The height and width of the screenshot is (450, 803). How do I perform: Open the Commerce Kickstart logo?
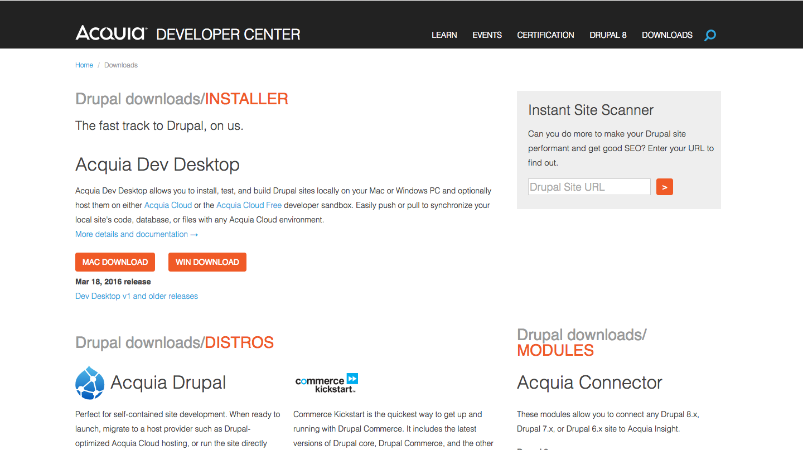point(327,383)
